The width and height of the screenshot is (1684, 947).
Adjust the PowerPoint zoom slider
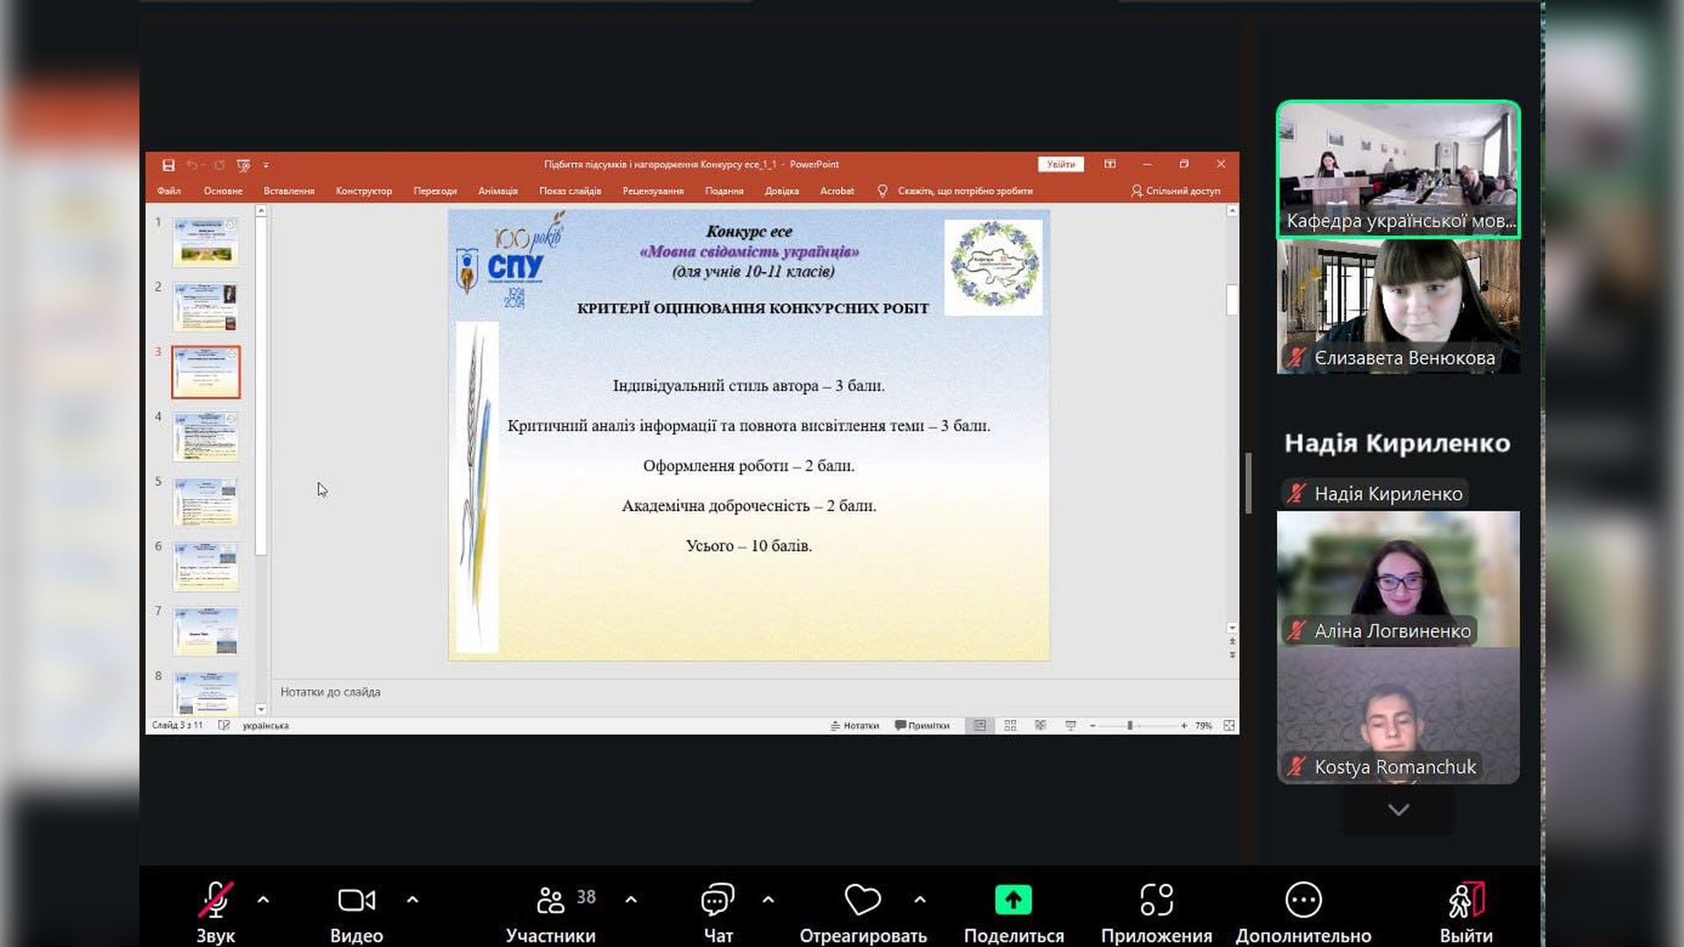[1130, 726]
